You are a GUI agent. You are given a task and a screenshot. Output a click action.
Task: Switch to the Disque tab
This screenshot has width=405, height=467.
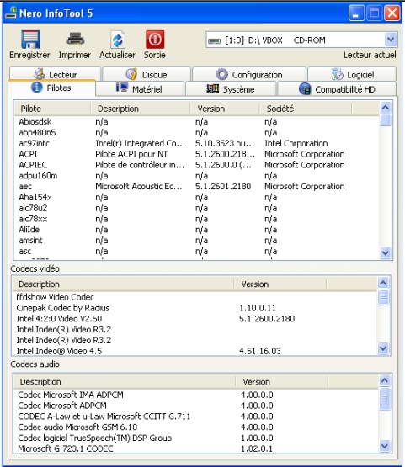click(147, 74)
